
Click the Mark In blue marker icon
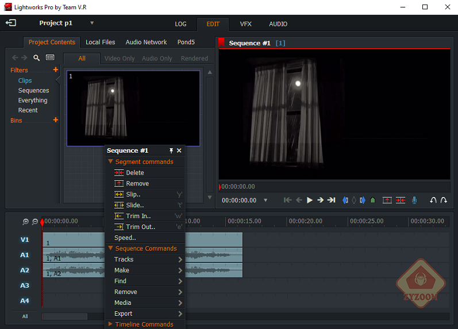tap(345, 200)
